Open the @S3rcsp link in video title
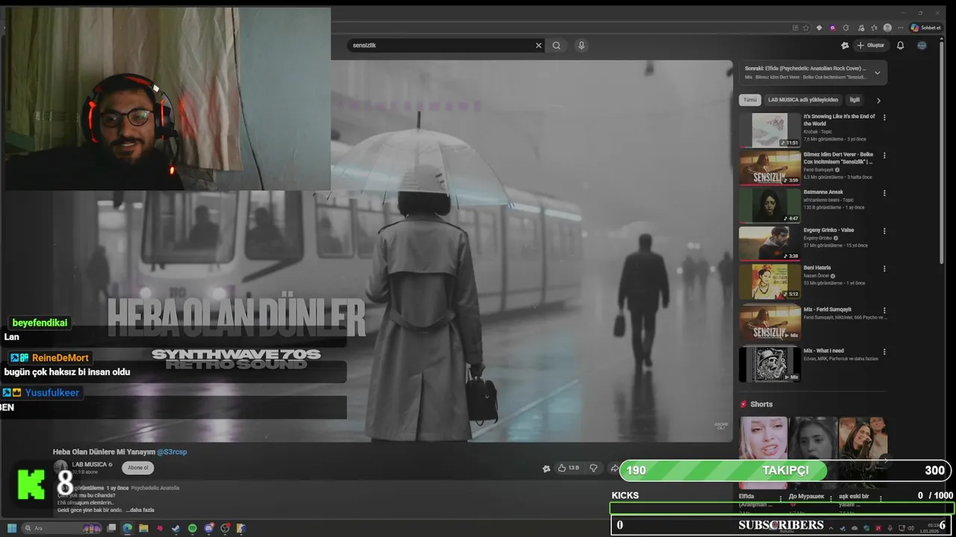Image resolution: width=956 pixels, height=537 pixels. coord(172,452)
